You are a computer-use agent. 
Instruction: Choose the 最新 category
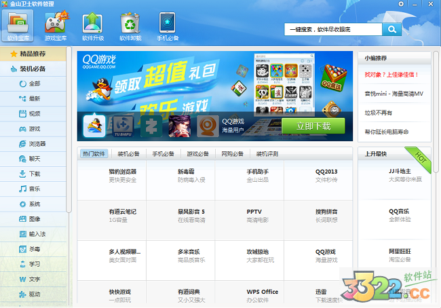point(33,99)
